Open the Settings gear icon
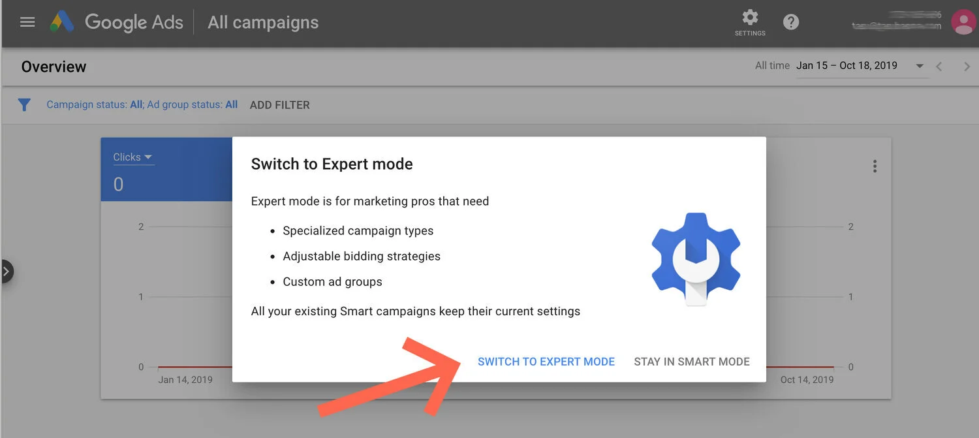This screenshot has width=979, height=438. pos(751,17)
